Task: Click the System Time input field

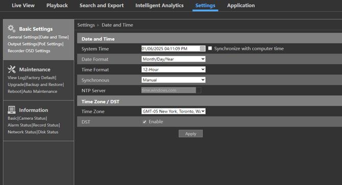Action: [170, 48]
